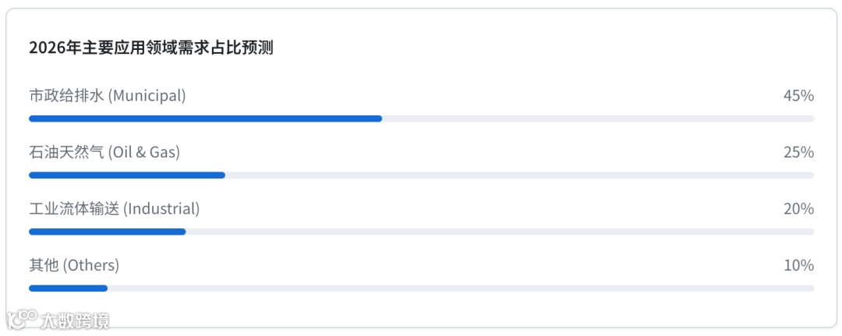The image size is (842, 336).
Task: Select the 工业流体输送 (Industrial) label
Action: point(115,209)
